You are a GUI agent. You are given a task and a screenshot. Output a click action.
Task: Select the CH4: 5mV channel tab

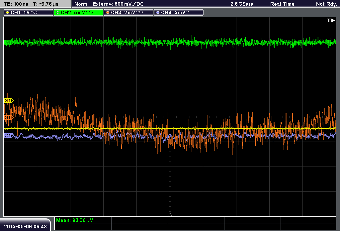pos(179,13)
